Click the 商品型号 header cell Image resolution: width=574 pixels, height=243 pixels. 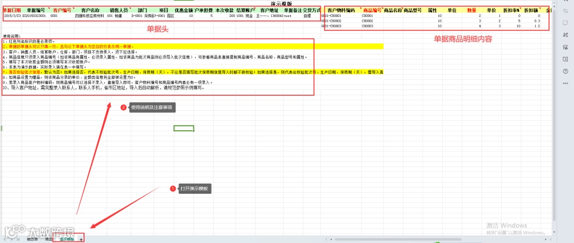coord(412,10)
